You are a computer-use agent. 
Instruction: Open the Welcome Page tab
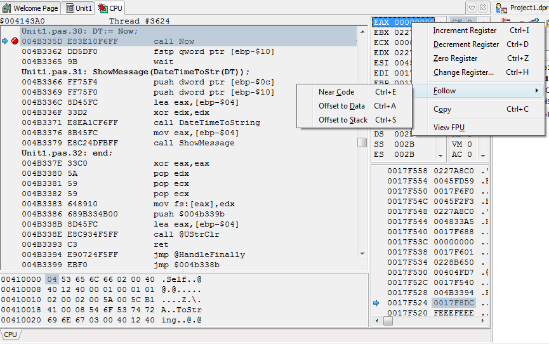click(x=30, y=8)
